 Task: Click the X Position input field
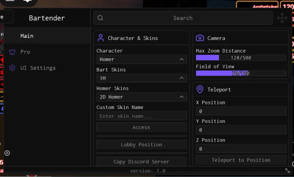(241, 111)
